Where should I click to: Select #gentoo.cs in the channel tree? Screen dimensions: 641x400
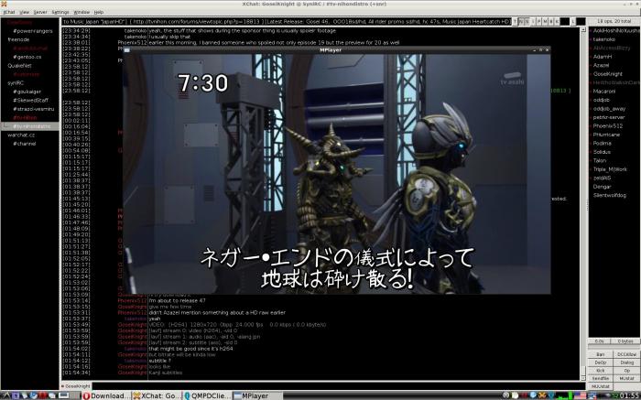coord(27,57)
